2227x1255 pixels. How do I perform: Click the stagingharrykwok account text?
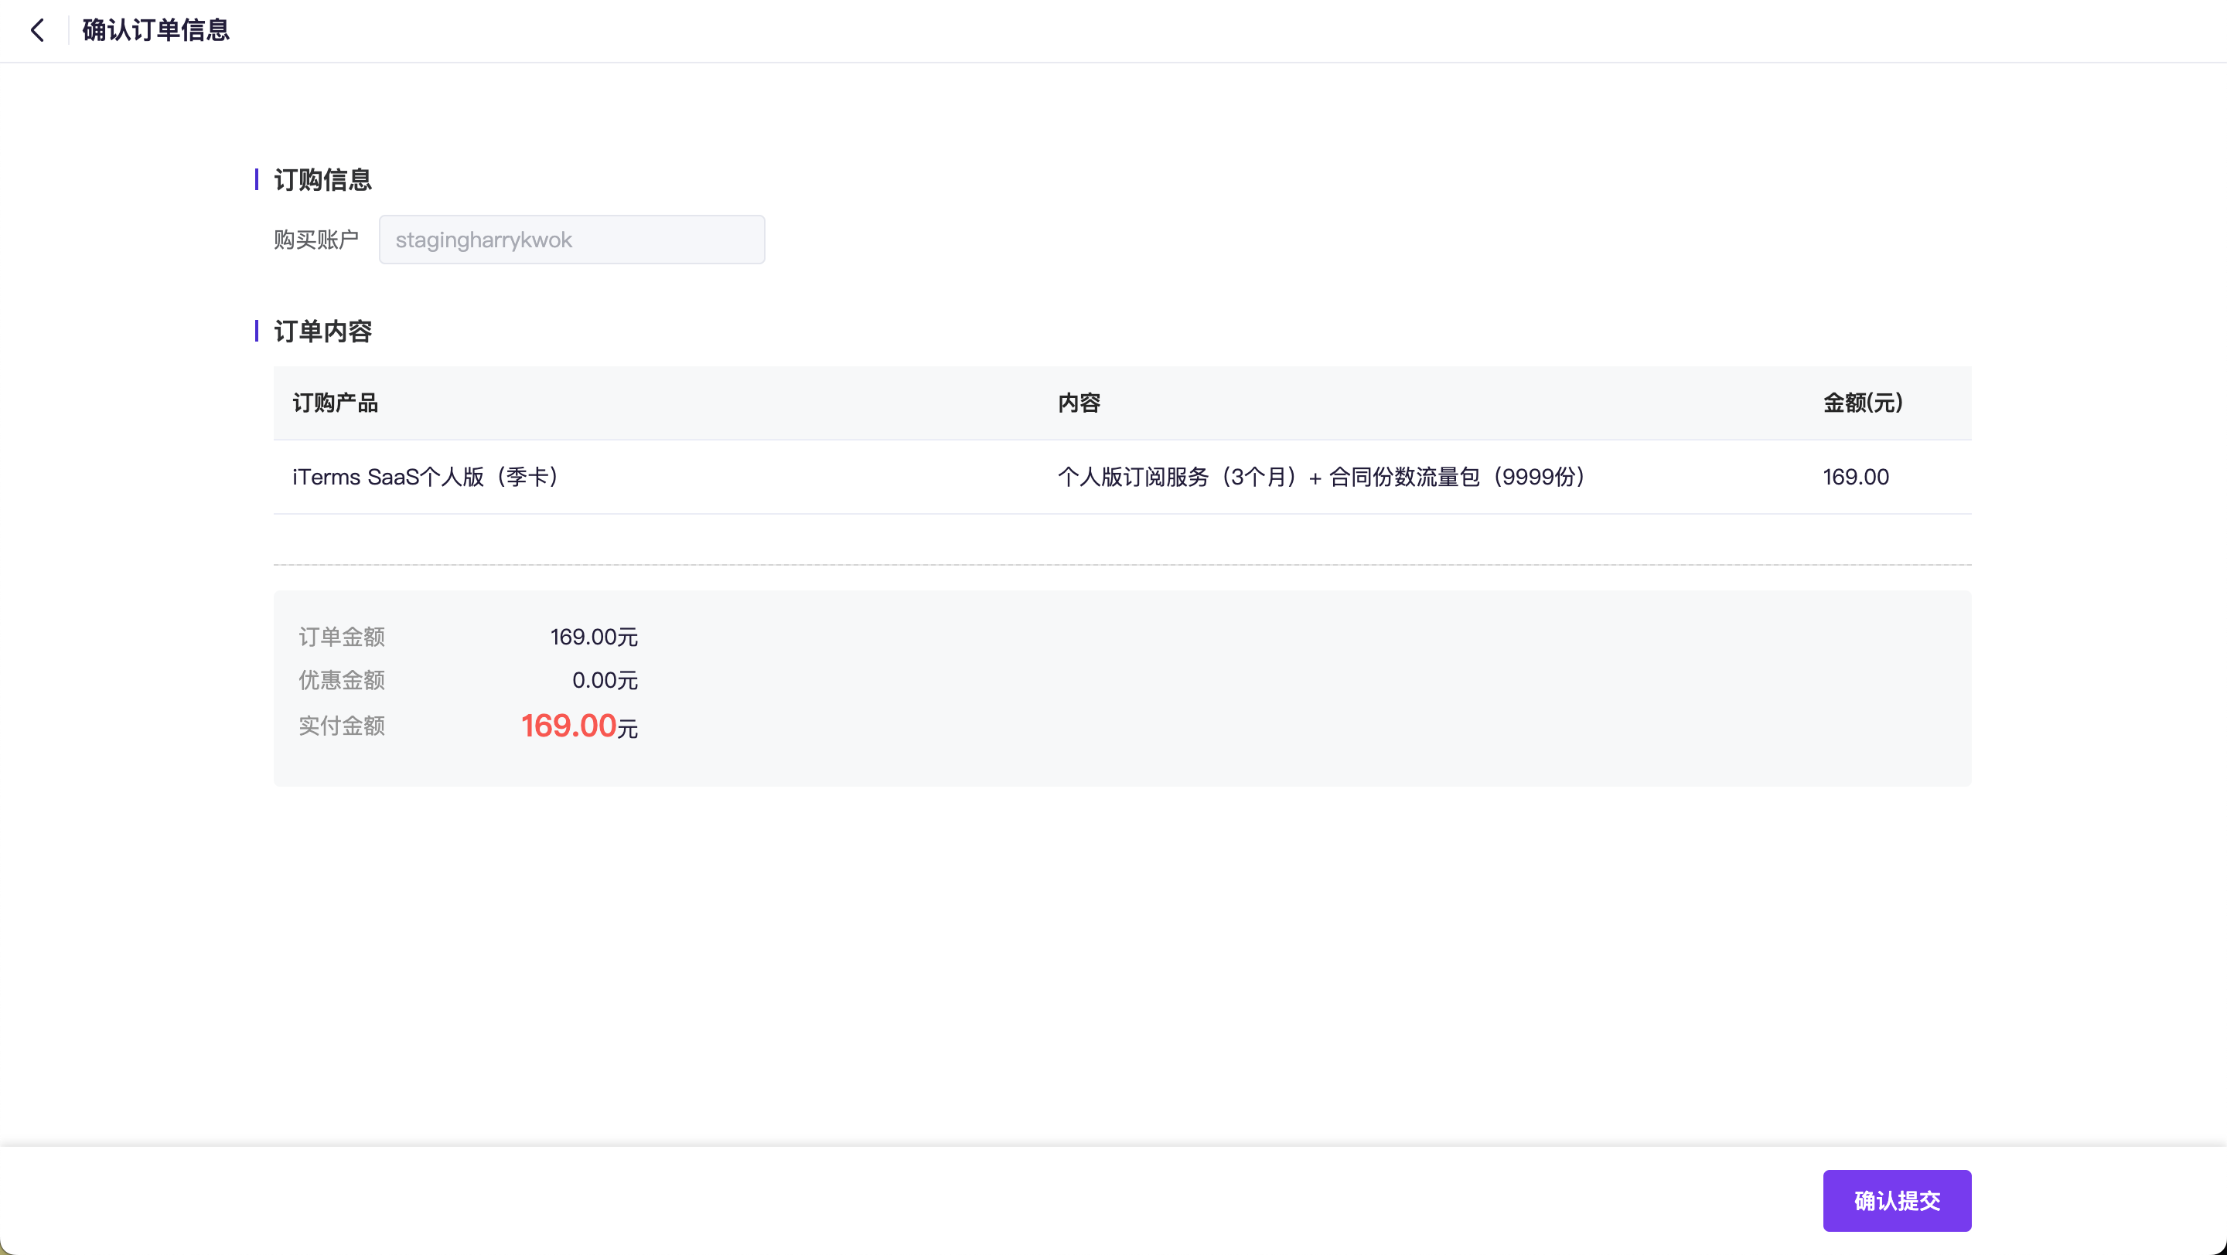pos(483,240)
